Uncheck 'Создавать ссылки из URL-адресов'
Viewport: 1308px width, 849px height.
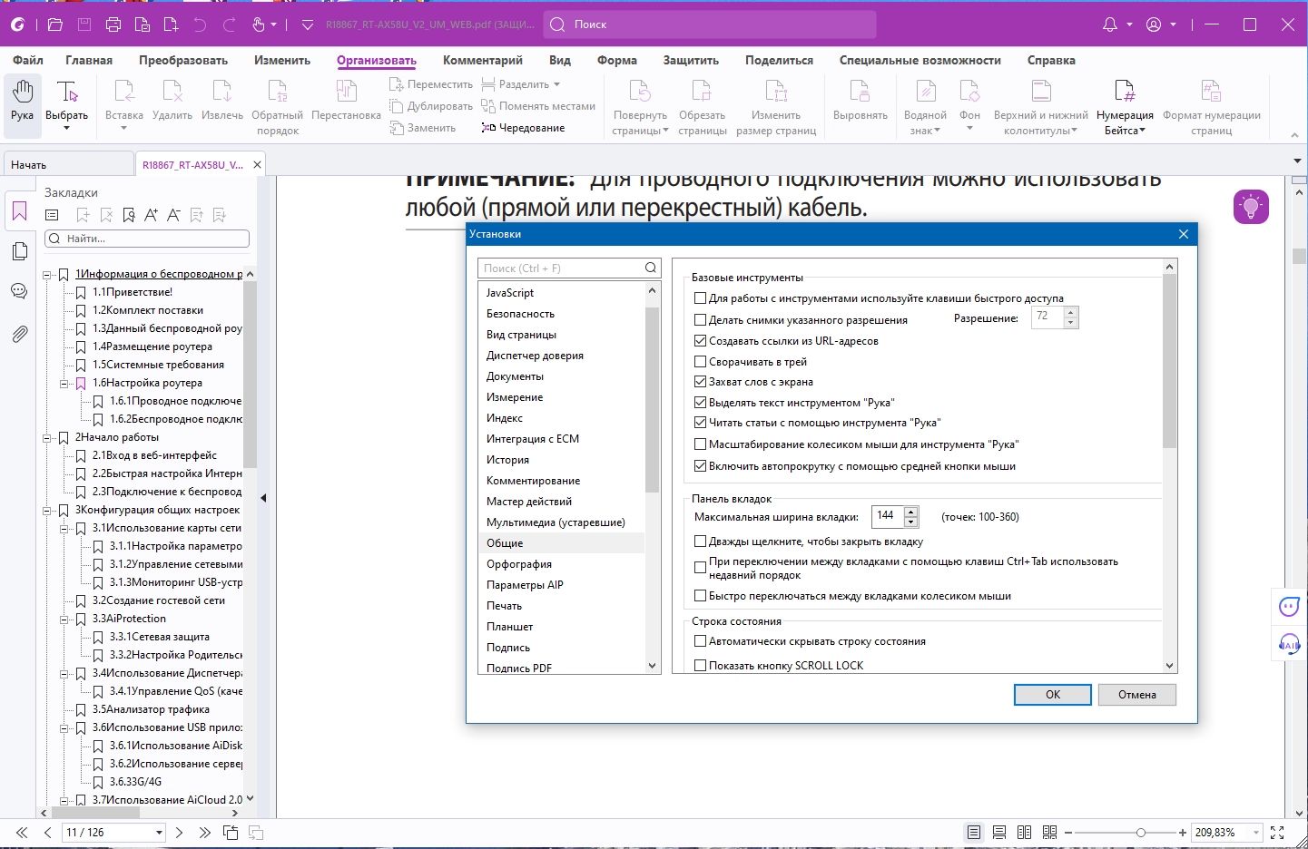click(x=700, y=340)
